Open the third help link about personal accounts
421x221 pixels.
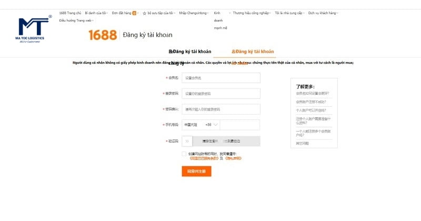coord(311,110)
